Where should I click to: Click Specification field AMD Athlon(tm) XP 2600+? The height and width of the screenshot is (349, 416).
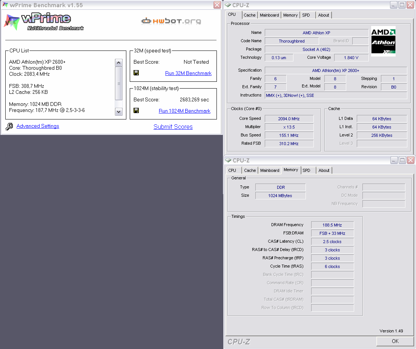tap(336, 70)
